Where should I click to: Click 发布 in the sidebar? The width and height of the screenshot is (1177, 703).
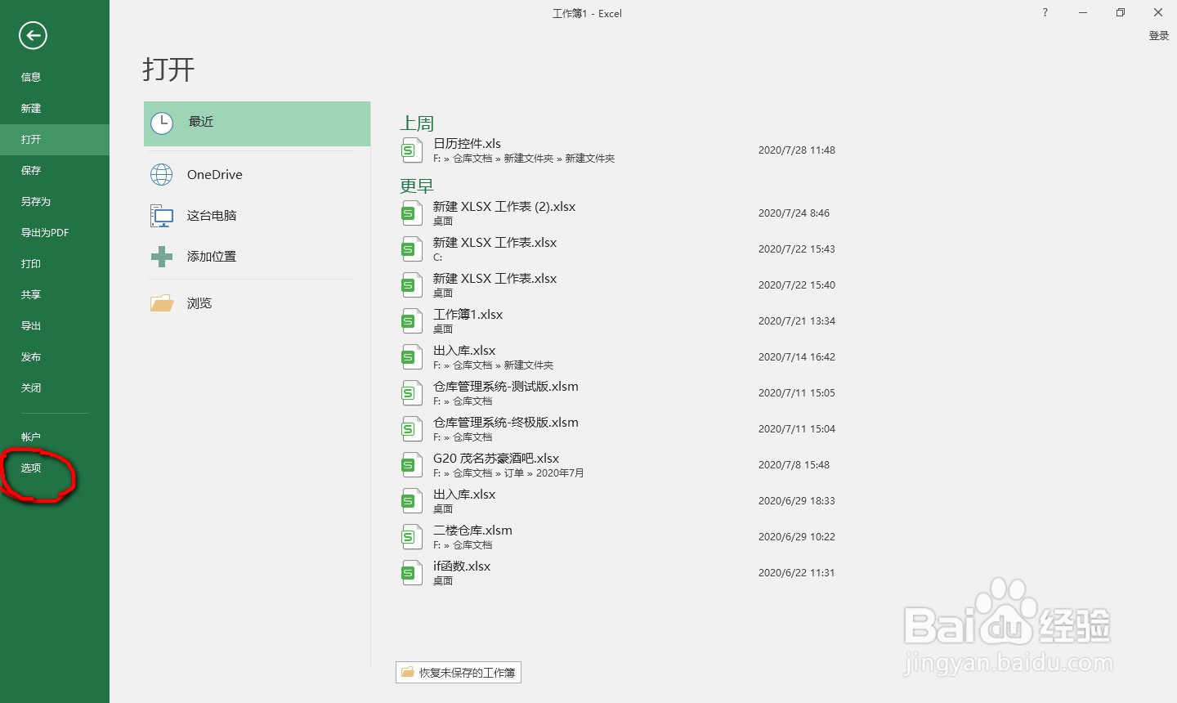(55, 356)
